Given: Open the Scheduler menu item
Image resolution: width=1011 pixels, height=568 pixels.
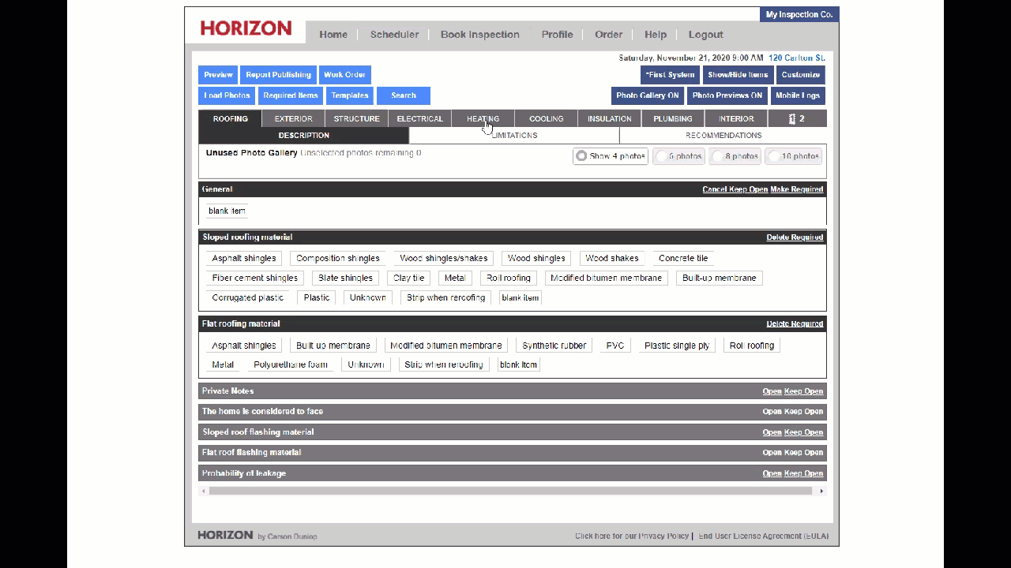Looking at the screenshot, I should point(394,35).
